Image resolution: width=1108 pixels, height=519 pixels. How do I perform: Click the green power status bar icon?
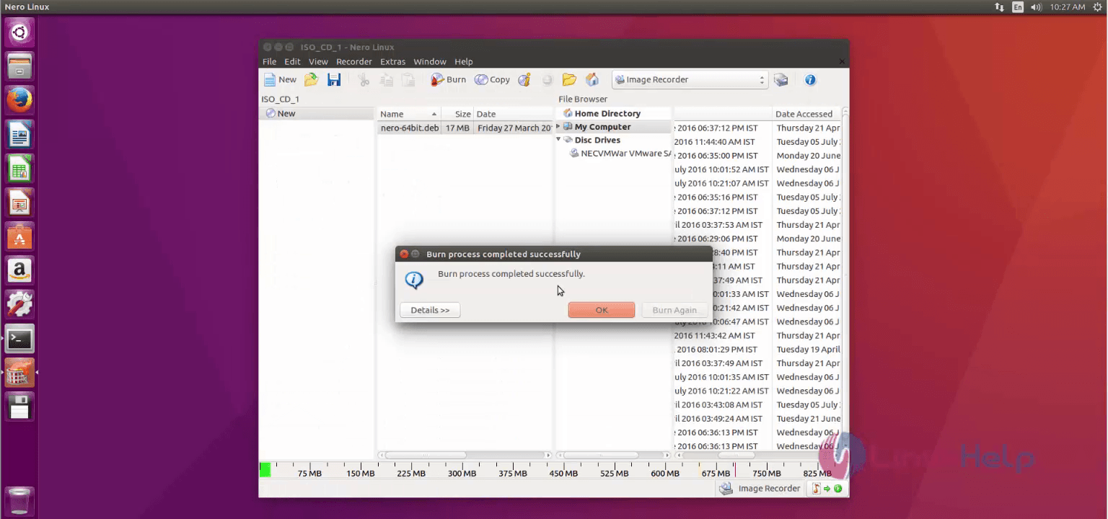(x=837, y=488)
